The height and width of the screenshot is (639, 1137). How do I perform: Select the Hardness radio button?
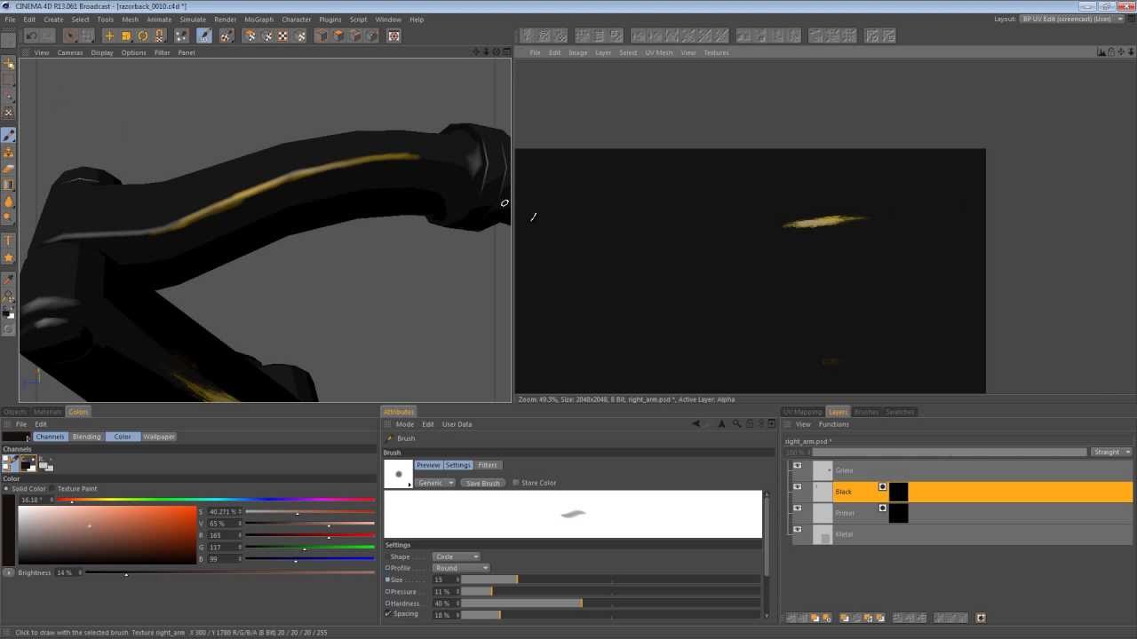(387, 603)
